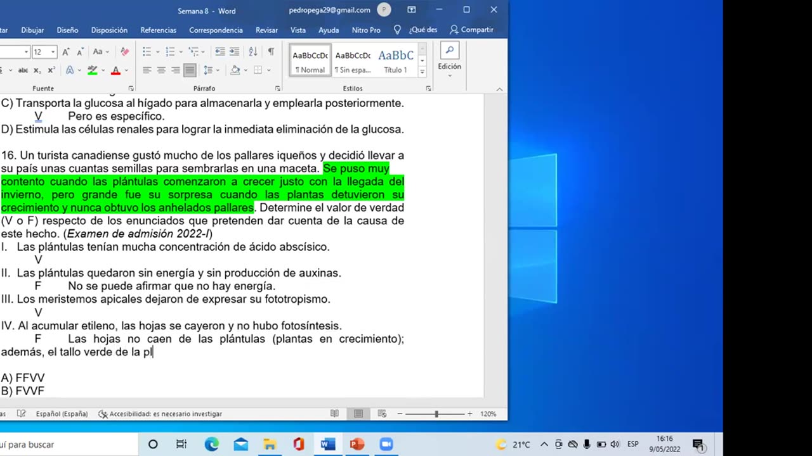Screen dimensions: 812x456
Task: Open the font size dropdown
Action: pyautogui.click(x=53, y=52)
